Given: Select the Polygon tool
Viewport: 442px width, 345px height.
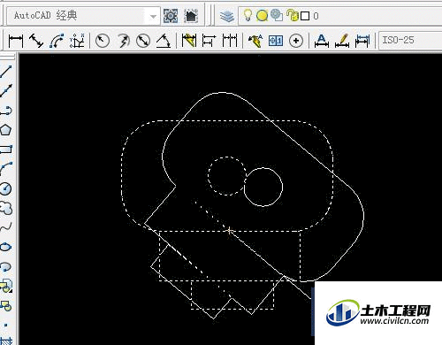Looking at the screenshot, I should point(6,130).
